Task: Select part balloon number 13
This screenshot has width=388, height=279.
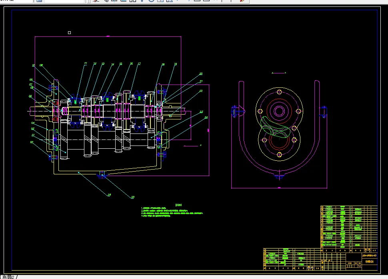Action: tap(103, 64)
